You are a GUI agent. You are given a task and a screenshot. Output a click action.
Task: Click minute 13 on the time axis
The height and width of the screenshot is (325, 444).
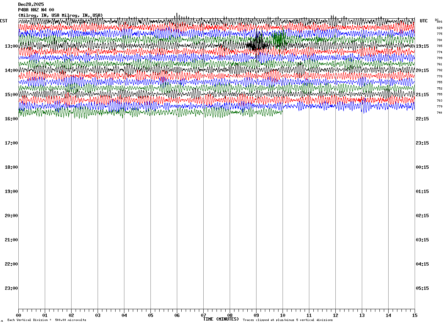(362, 315)
